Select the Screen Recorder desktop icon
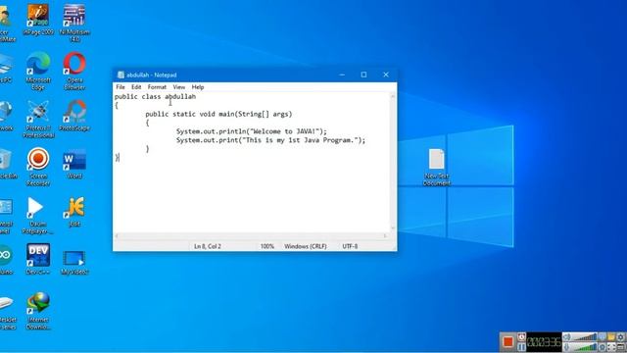The image size is (627, 353). tap(38, 167)
